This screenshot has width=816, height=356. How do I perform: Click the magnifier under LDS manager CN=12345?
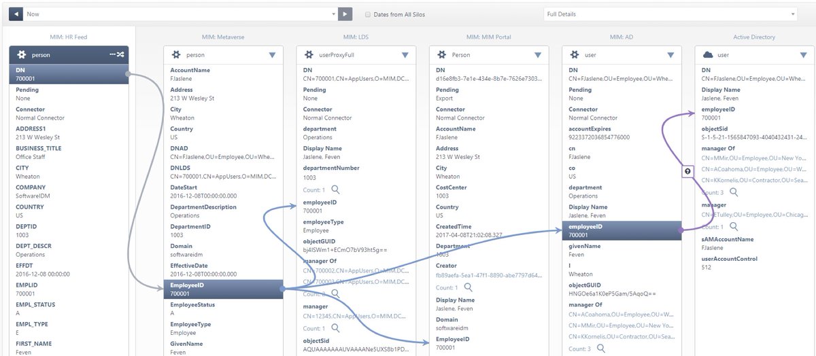click(335, 328)
